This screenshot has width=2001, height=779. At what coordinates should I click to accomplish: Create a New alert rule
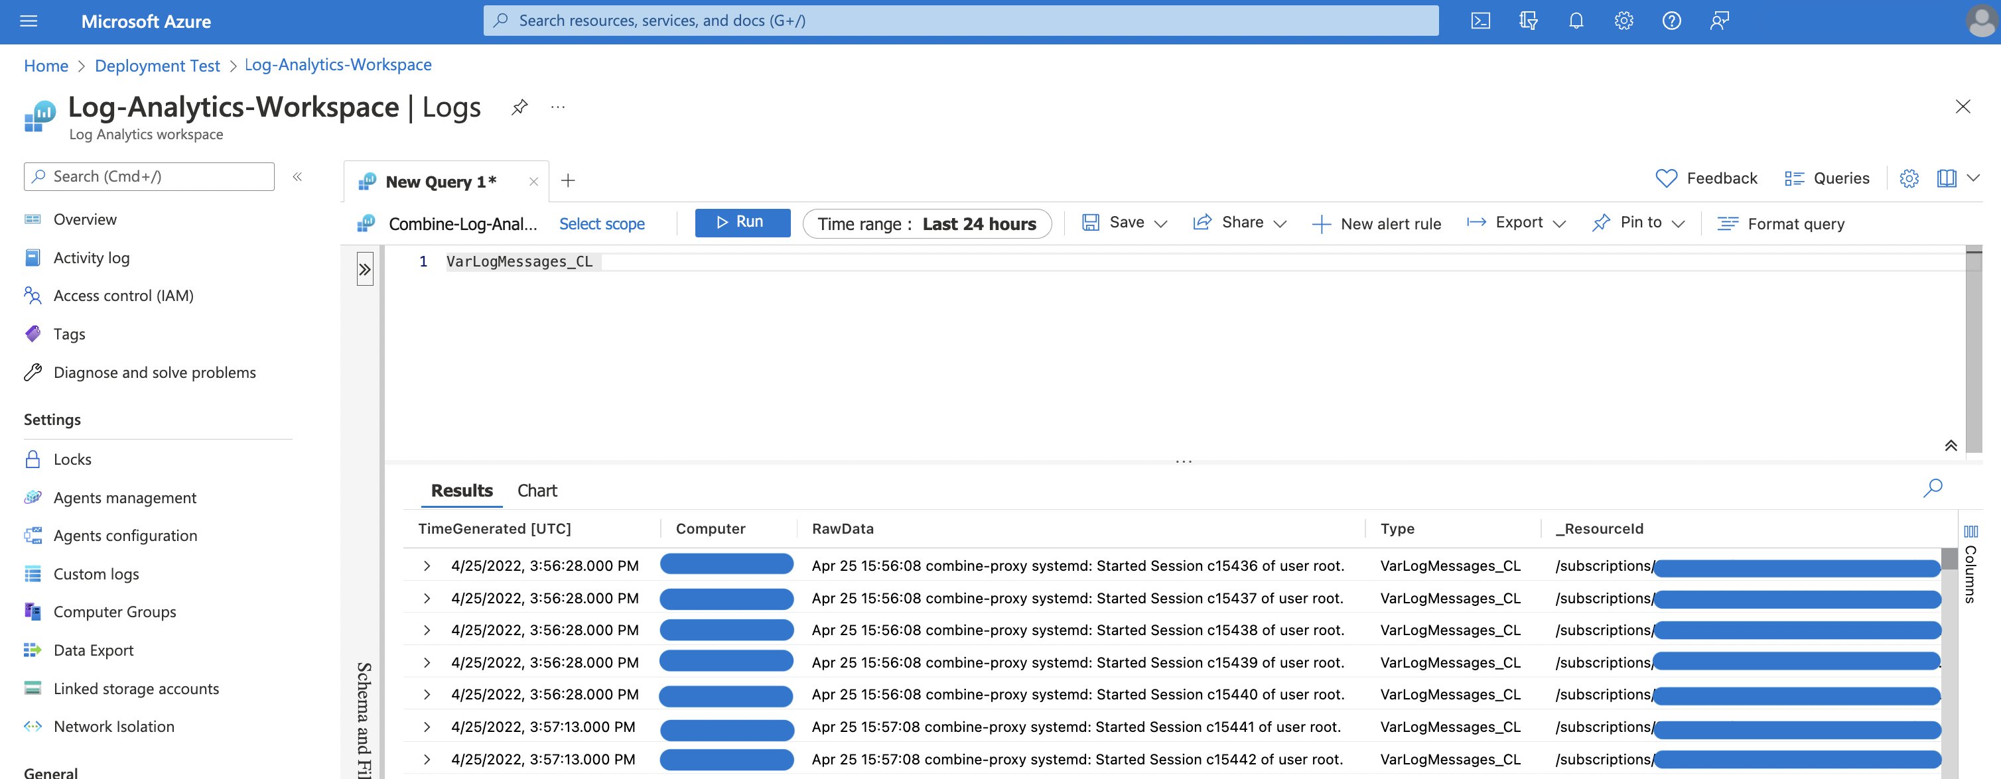click(1376, 224)
